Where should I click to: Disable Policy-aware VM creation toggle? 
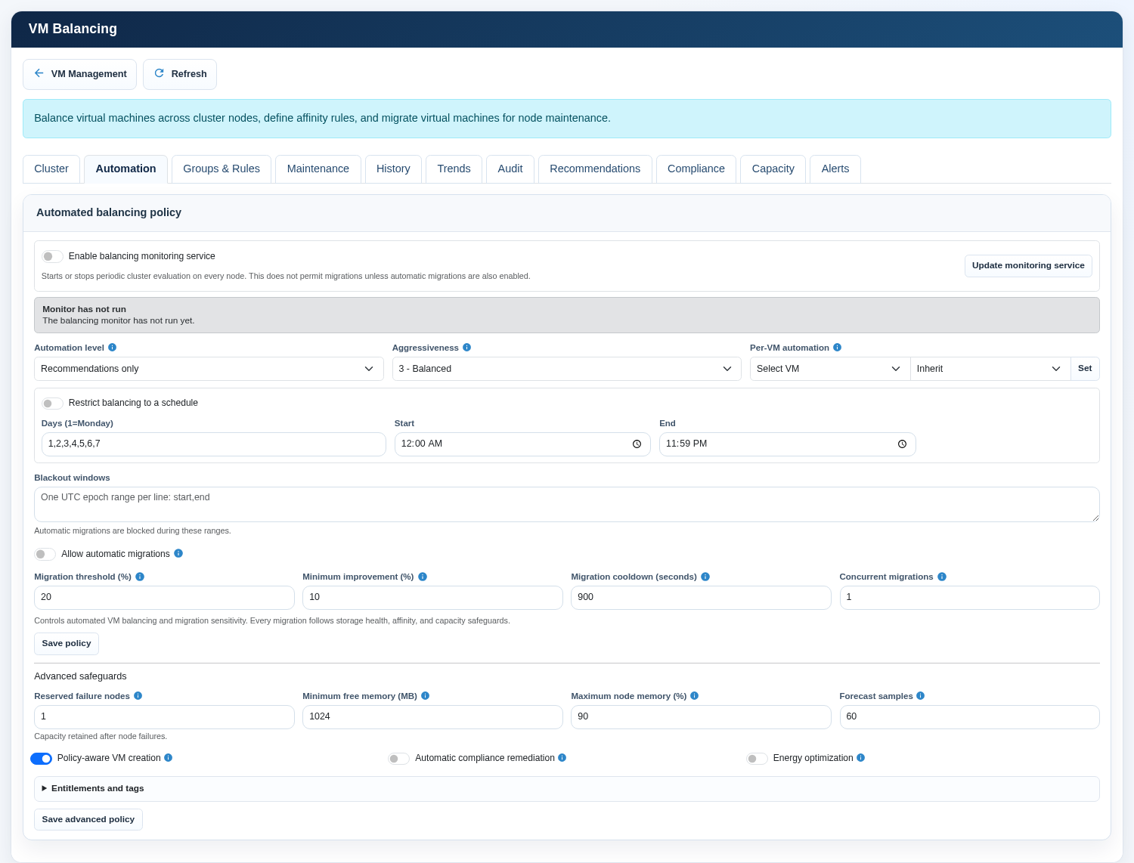41,758
